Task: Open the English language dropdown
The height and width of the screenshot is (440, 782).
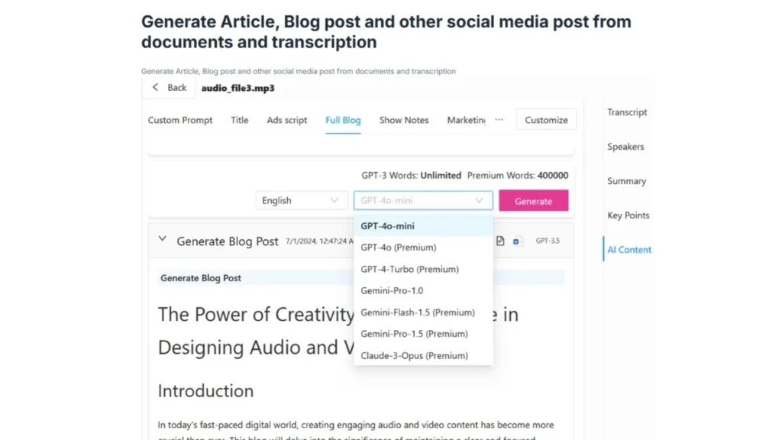Action: pos(300,201)
